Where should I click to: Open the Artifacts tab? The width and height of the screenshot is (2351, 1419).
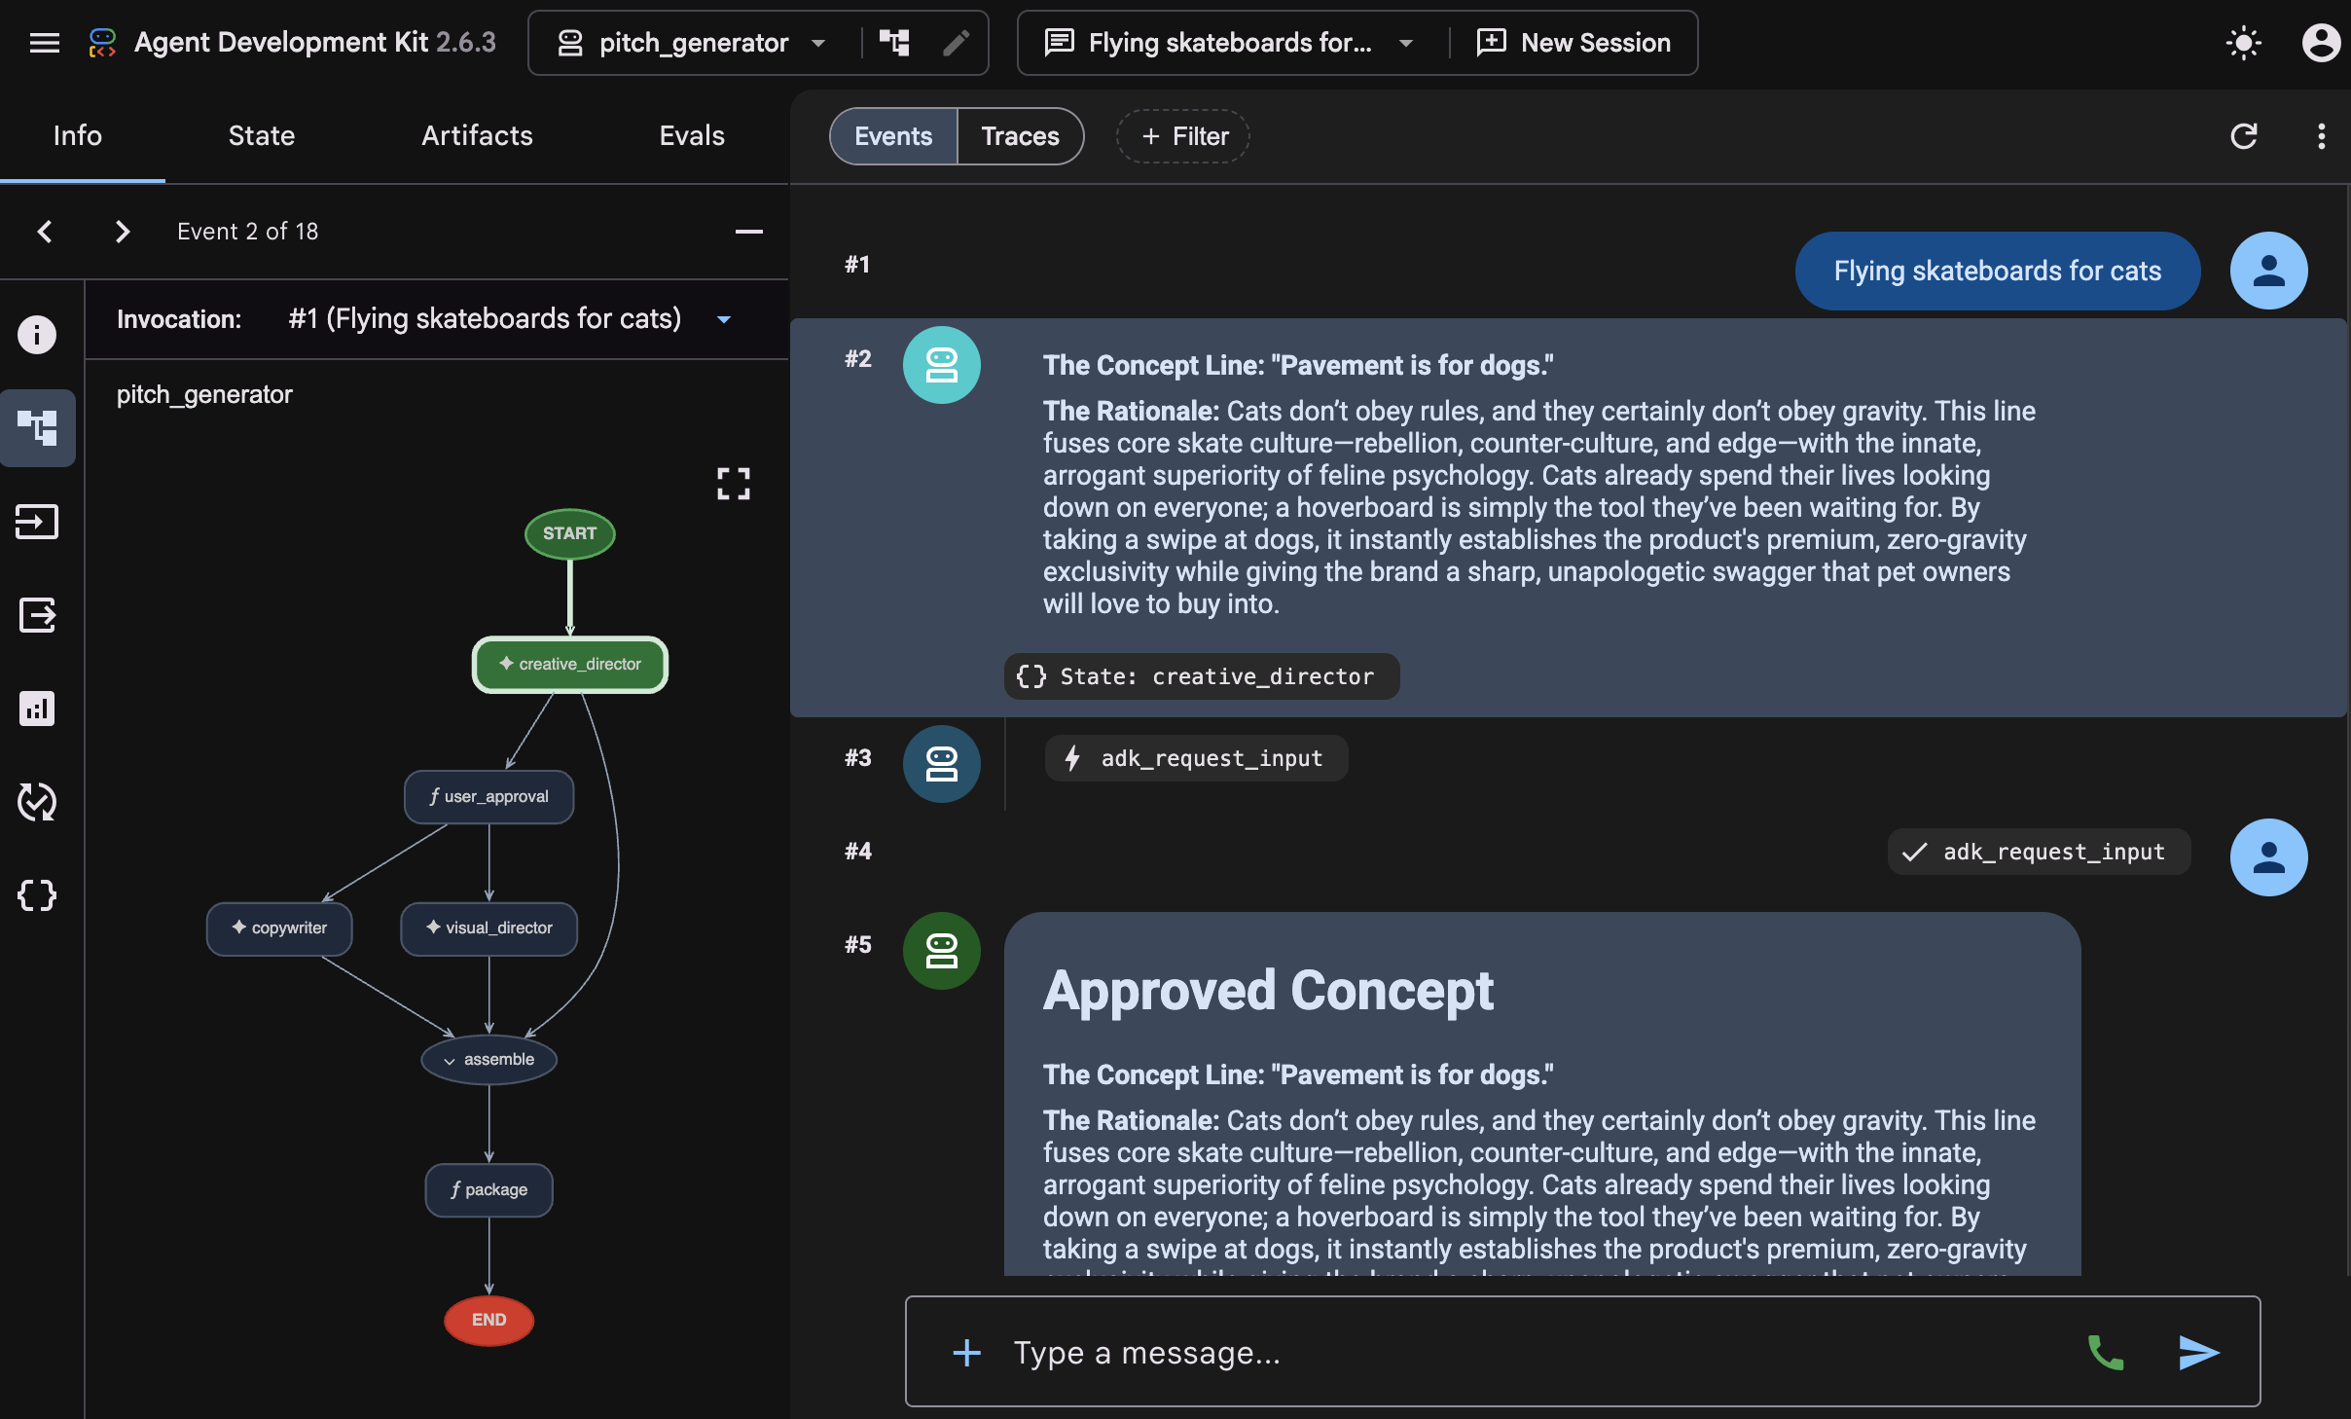[x=477, y=136]
